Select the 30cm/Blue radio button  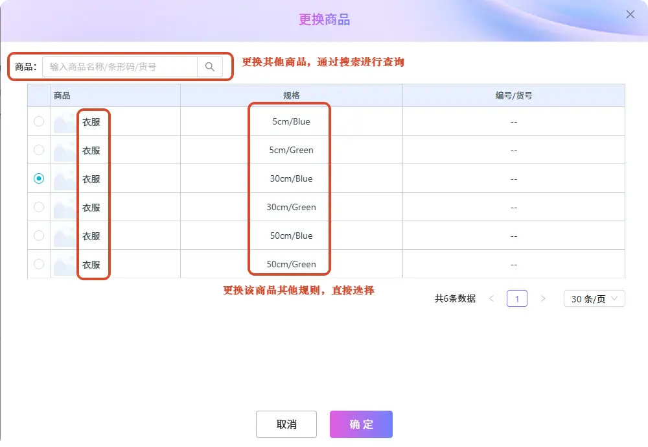click(39, 178)
